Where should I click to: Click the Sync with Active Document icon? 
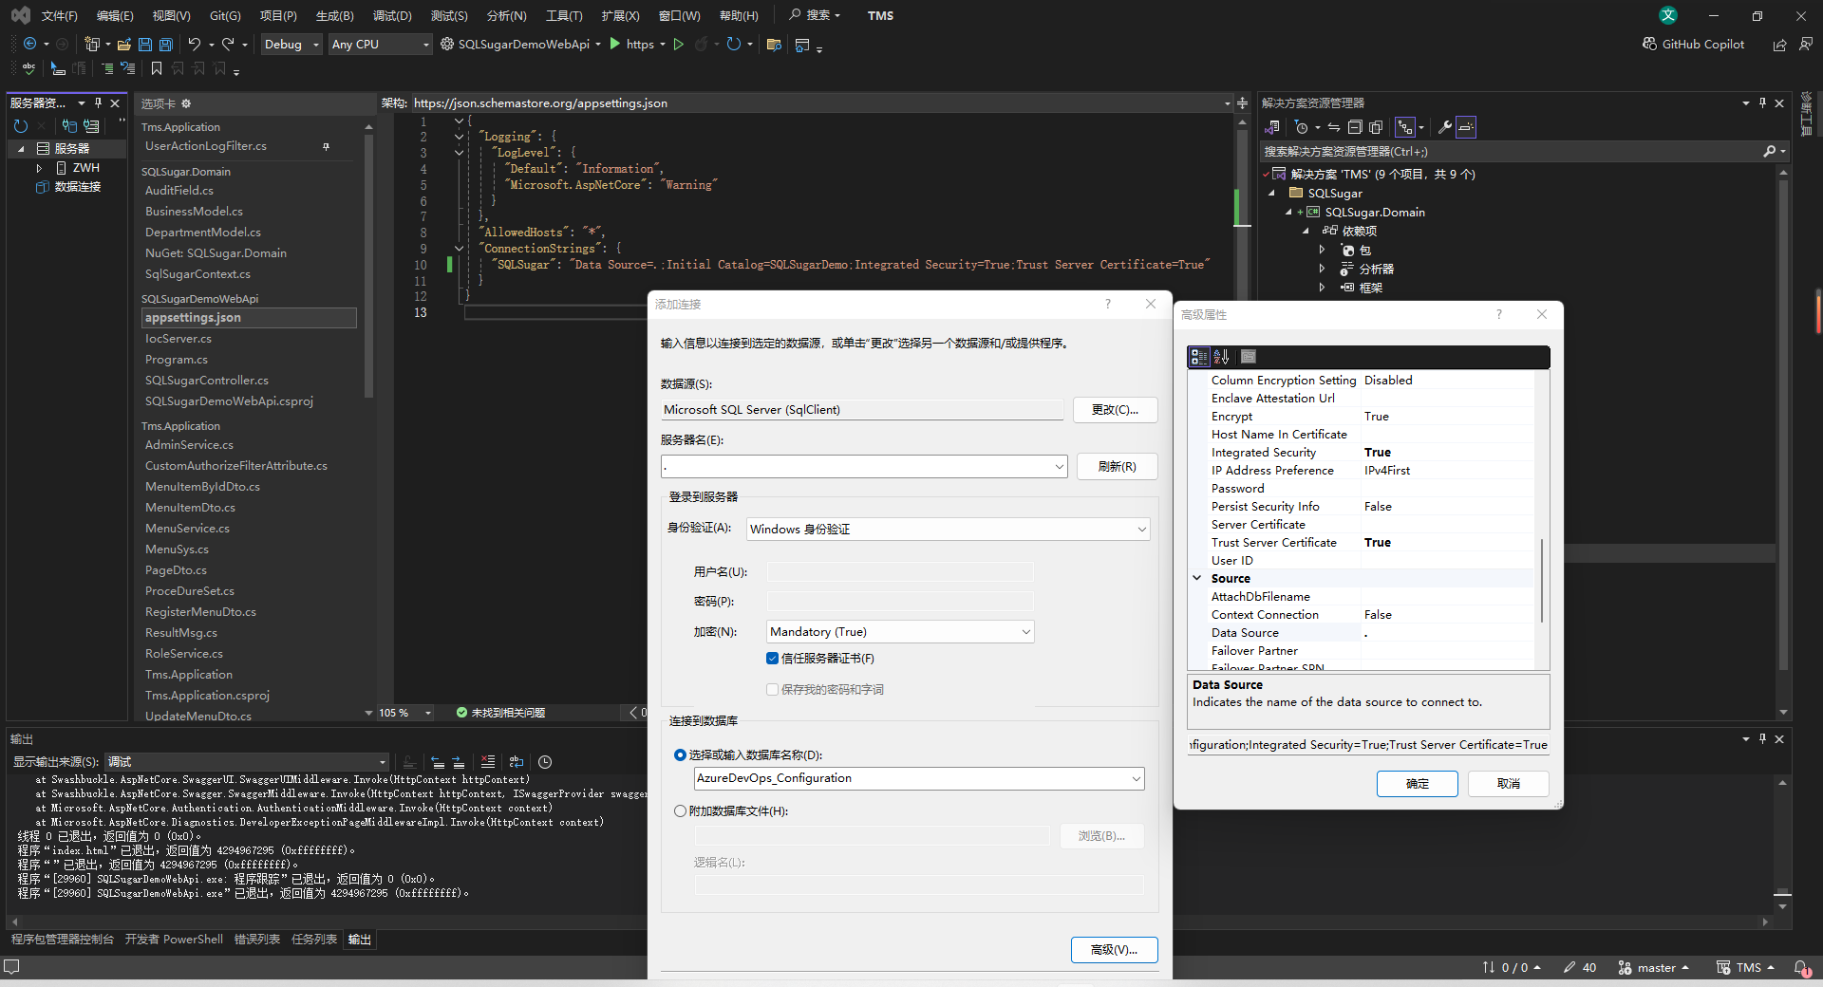tap(1333, 127)
